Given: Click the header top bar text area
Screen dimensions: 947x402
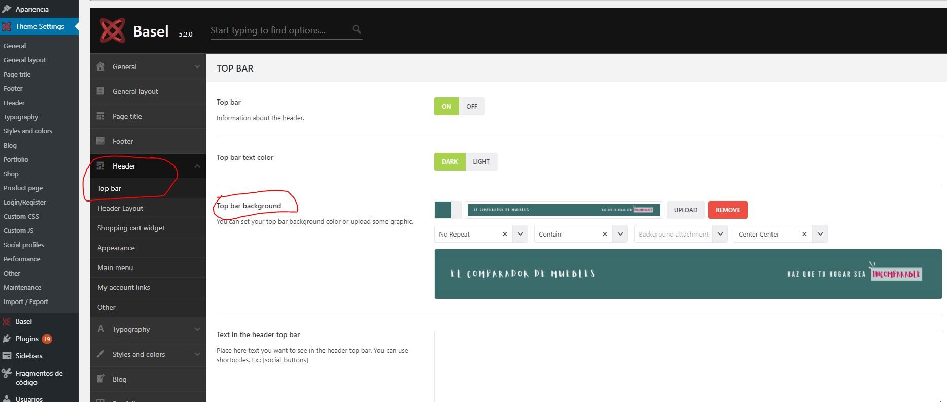Looking at the screenshot, I should tap(688, 366).
